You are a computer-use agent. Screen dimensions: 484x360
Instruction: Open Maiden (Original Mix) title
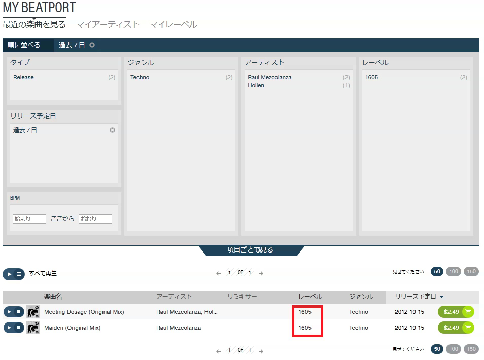click(72, 328)
